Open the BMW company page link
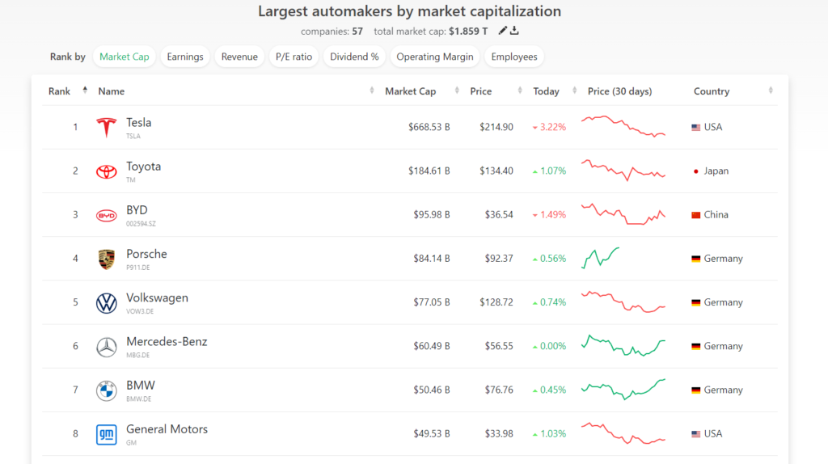828x464 pixels. tap(141, 386)
